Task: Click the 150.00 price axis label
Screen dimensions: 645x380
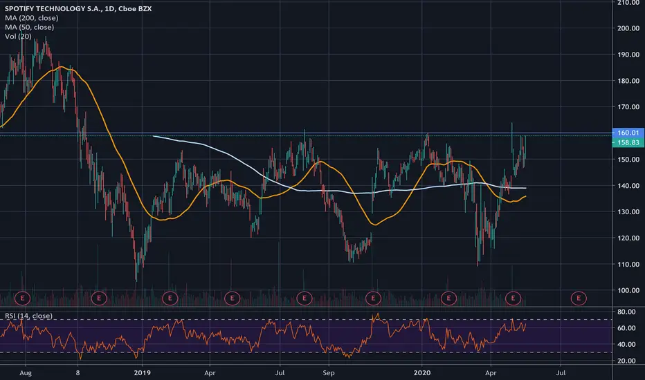Action: point(628,160)
